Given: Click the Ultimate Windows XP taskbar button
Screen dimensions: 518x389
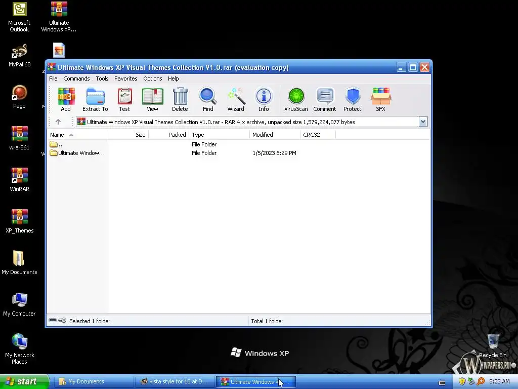Looking at the screenshot, I should (255, 381).
